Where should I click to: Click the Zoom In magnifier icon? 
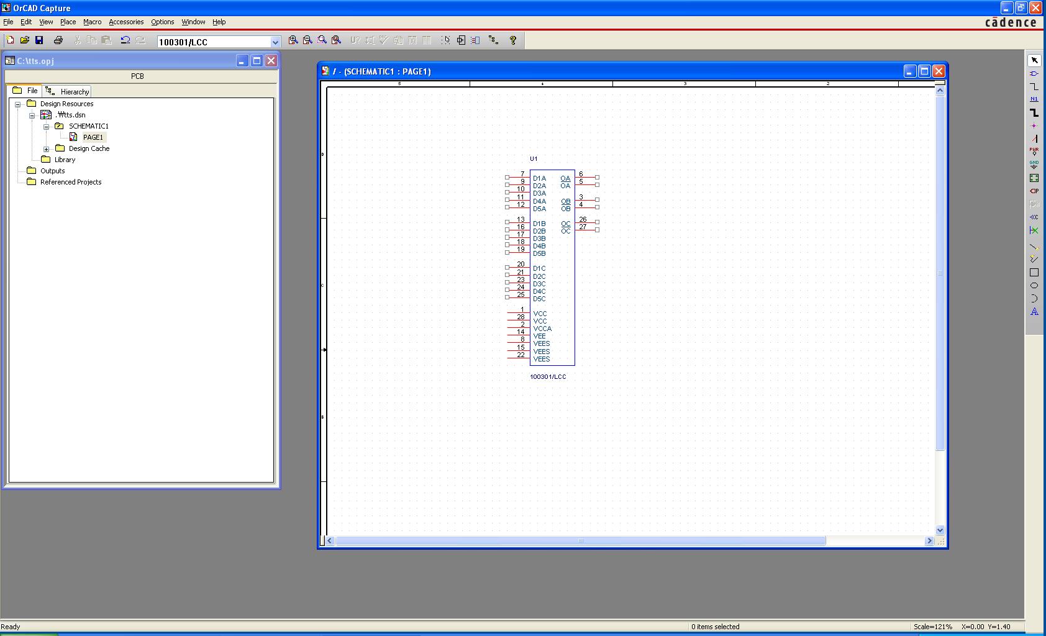293,40
